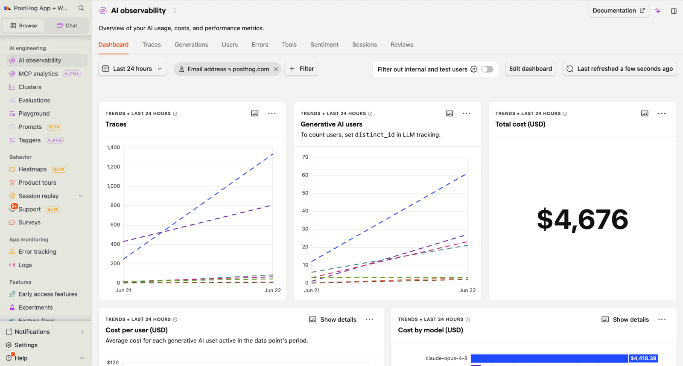Image resolution: width=683 pixels, height=366 pixels.
Task: Switch to the Traces tab
Action: tap(152, 45)
